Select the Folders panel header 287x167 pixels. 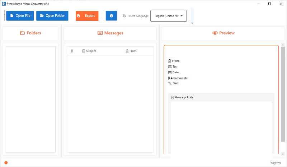pyautogui.click(x=30, y=33)
